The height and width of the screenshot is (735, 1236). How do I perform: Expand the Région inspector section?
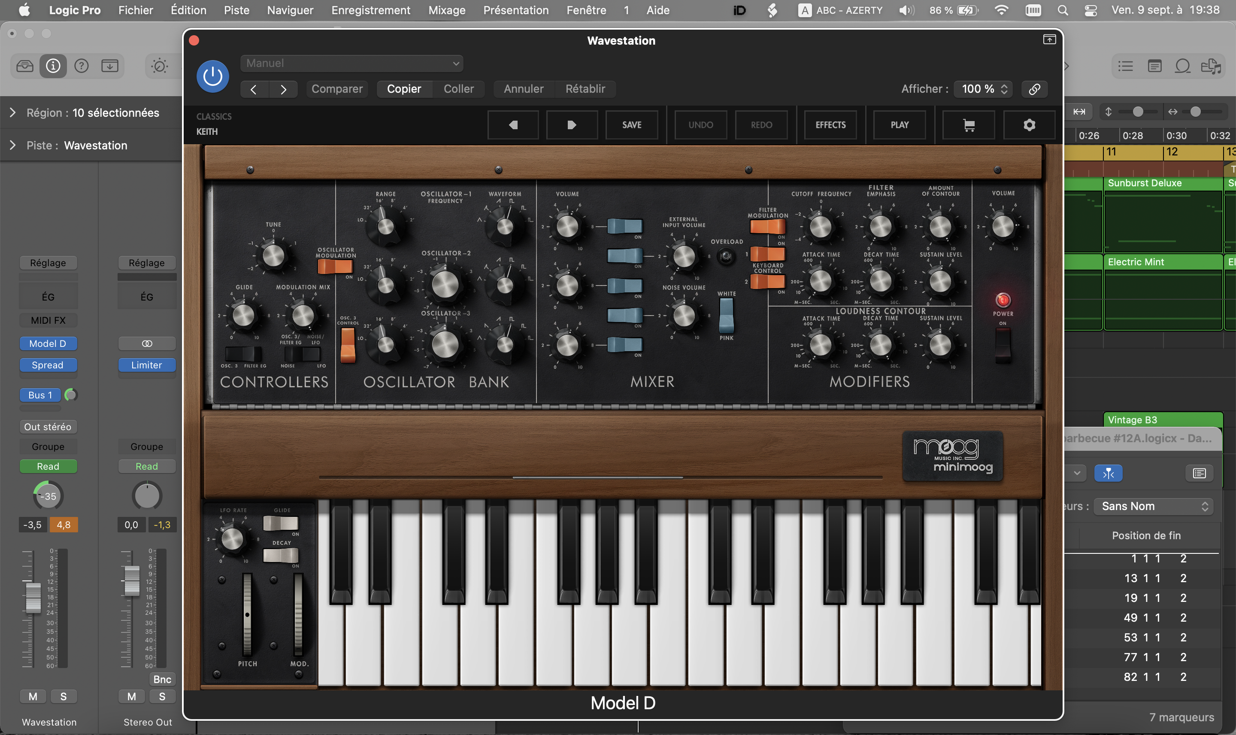[13, 113]
